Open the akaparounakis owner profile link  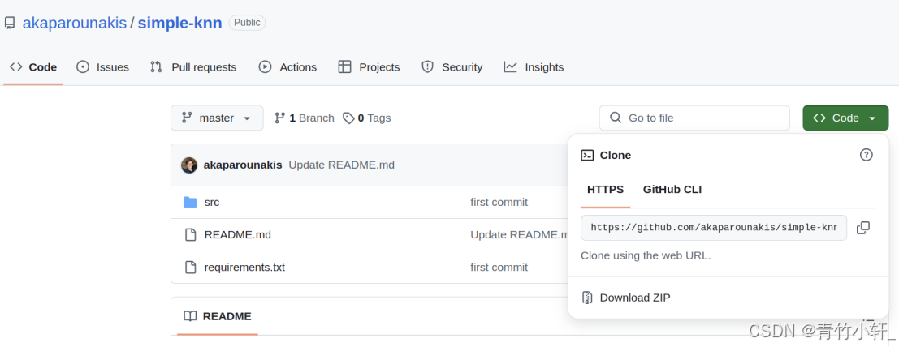click(x=75, y=23)
